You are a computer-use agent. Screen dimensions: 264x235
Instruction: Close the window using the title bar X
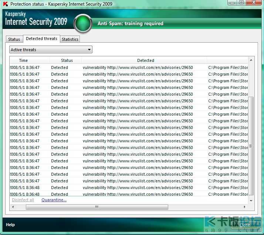point(254,3)
